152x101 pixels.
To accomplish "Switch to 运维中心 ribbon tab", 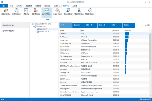I will point(57,6).
